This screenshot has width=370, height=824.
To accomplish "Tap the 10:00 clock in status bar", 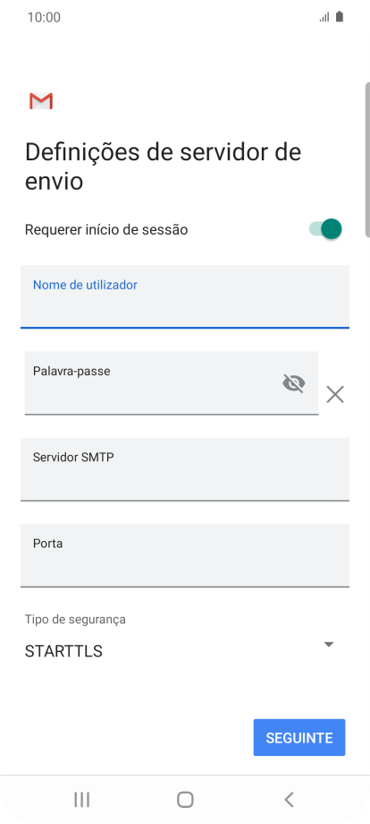I will pyautogui.click(x=44, y=17).
